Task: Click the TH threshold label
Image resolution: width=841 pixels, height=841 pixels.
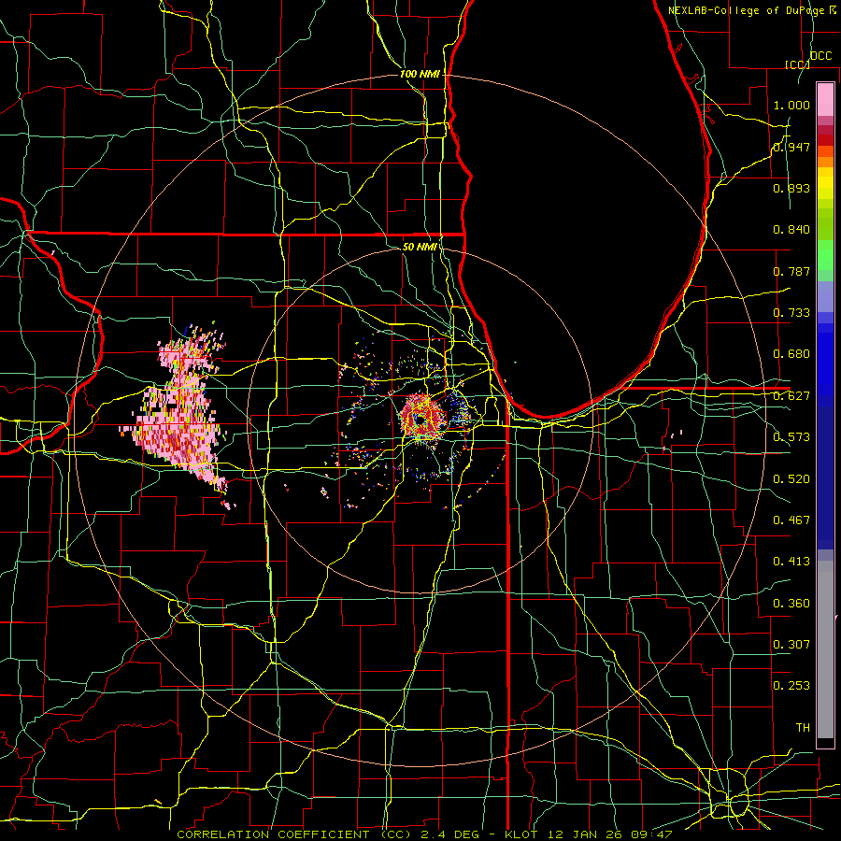Action: click(x=803, y=728)
